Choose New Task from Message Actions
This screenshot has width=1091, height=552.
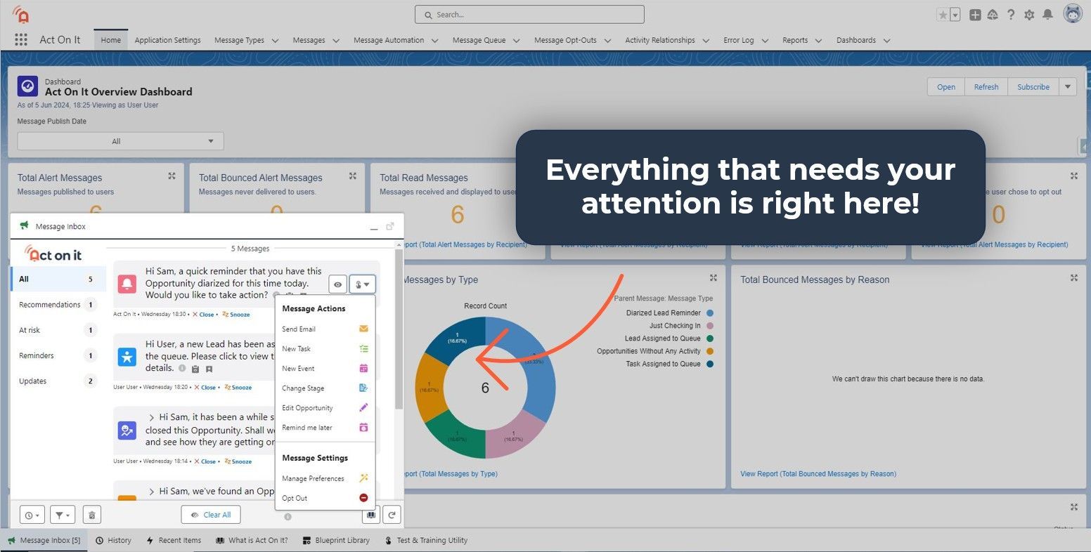tap(325, 348)
